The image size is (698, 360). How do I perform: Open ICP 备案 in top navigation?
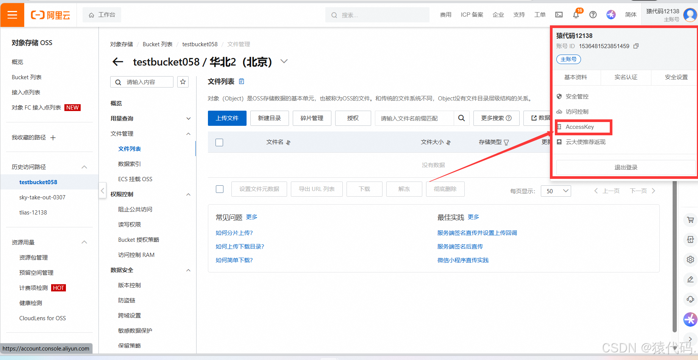click(x=472, y=15)
